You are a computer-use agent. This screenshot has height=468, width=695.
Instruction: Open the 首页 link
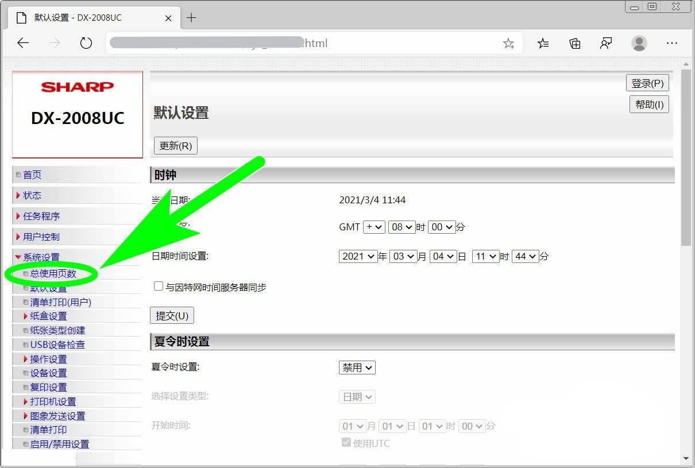pos(32,175)
